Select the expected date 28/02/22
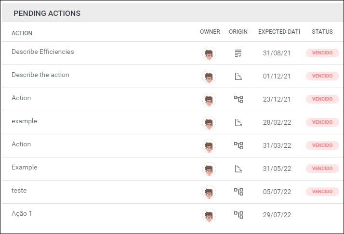Image resolution: width=344 pixels, height=234 pixels. [277, 122]
